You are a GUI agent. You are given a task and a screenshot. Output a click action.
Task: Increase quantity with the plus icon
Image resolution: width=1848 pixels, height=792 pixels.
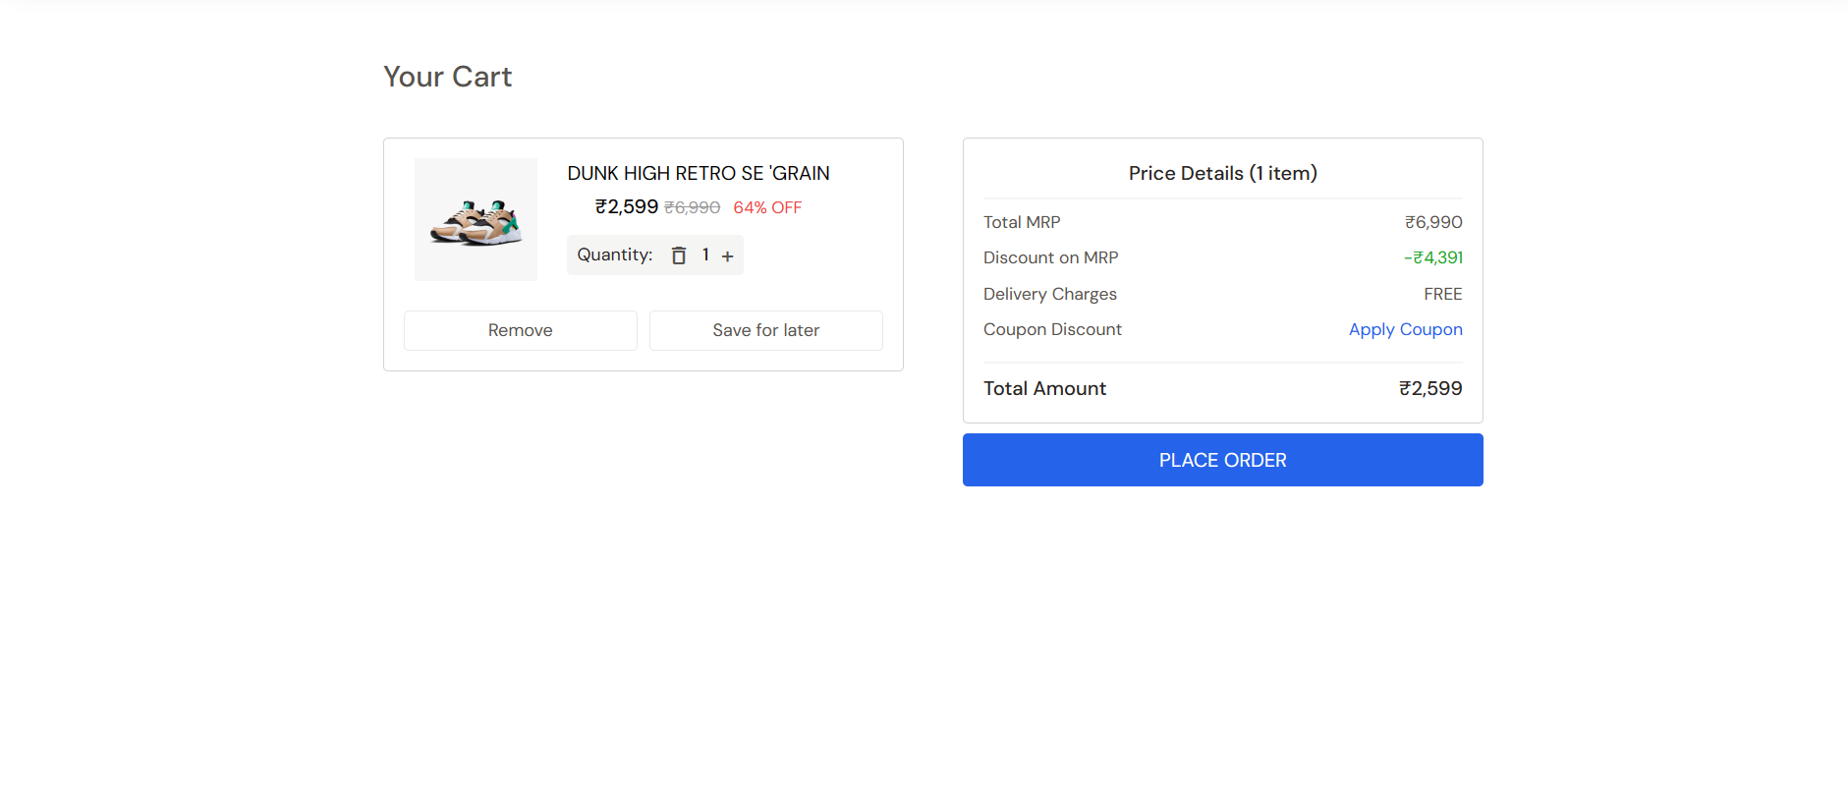[727, 256]
